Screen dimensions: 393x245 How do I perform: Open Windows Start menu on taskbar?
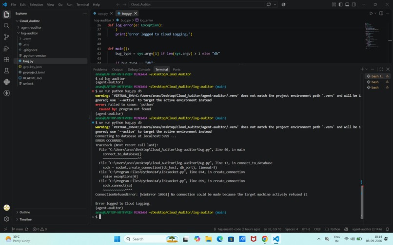coord(117,239)
